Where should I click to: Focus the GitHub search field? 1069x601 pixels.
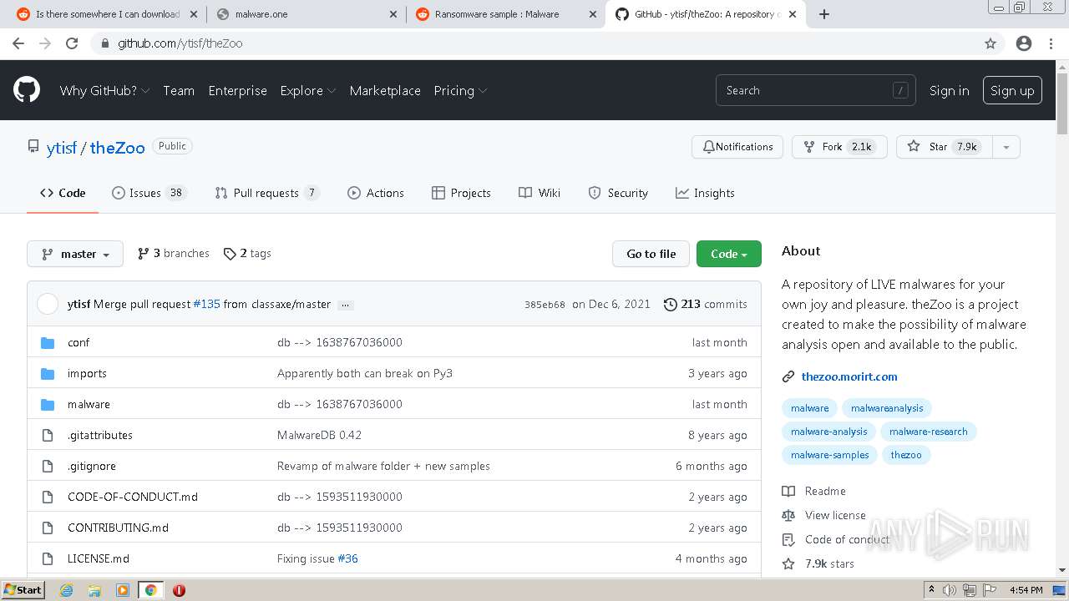point(815,90)
